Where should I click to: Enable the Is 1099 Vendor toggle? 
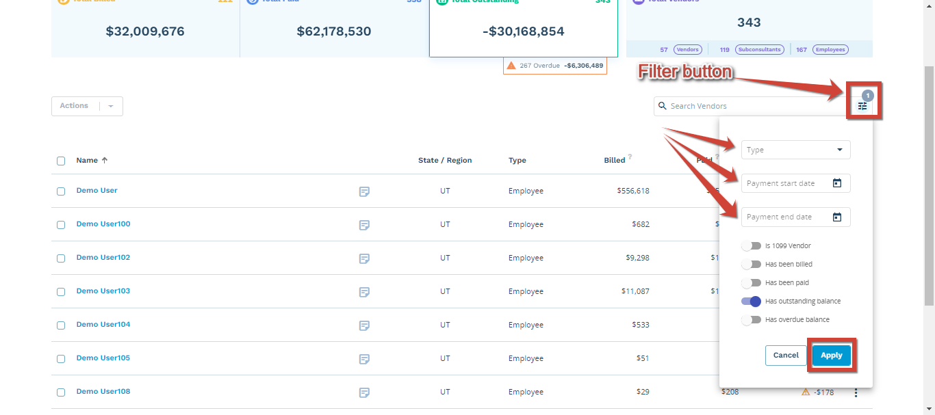[x=751, y=245]
